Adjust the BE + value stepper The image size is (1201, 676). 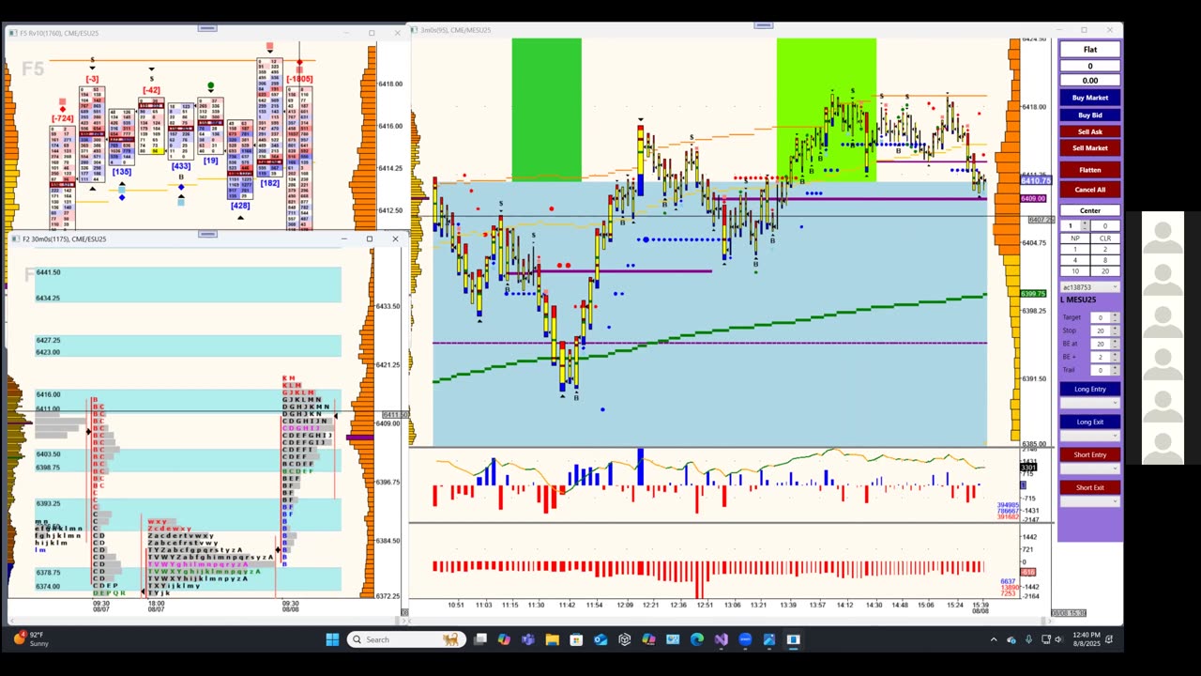1115,357
